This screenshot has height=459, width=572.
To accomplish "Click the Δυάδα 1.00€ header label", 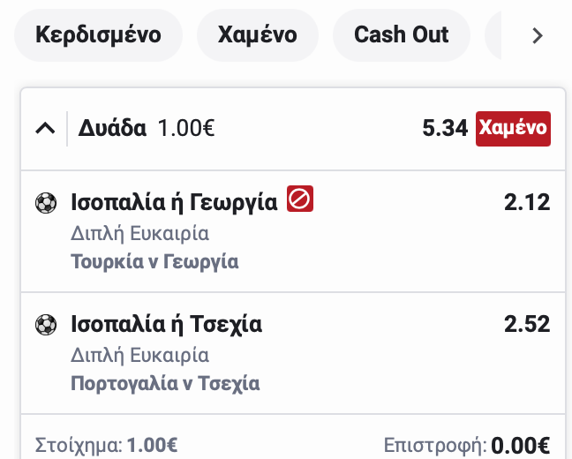I will pos(147,129).
